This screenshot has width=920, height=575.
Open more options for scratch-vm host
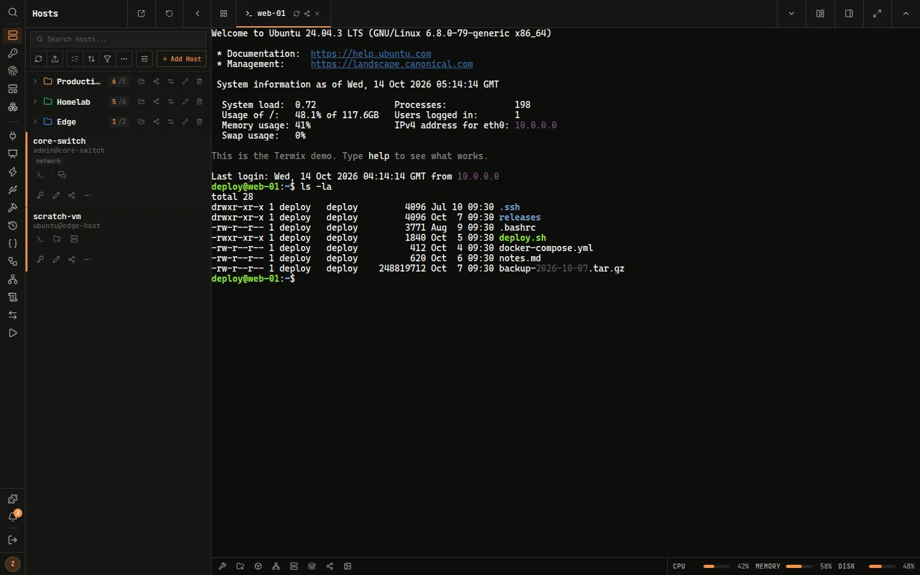pos(88,259)
